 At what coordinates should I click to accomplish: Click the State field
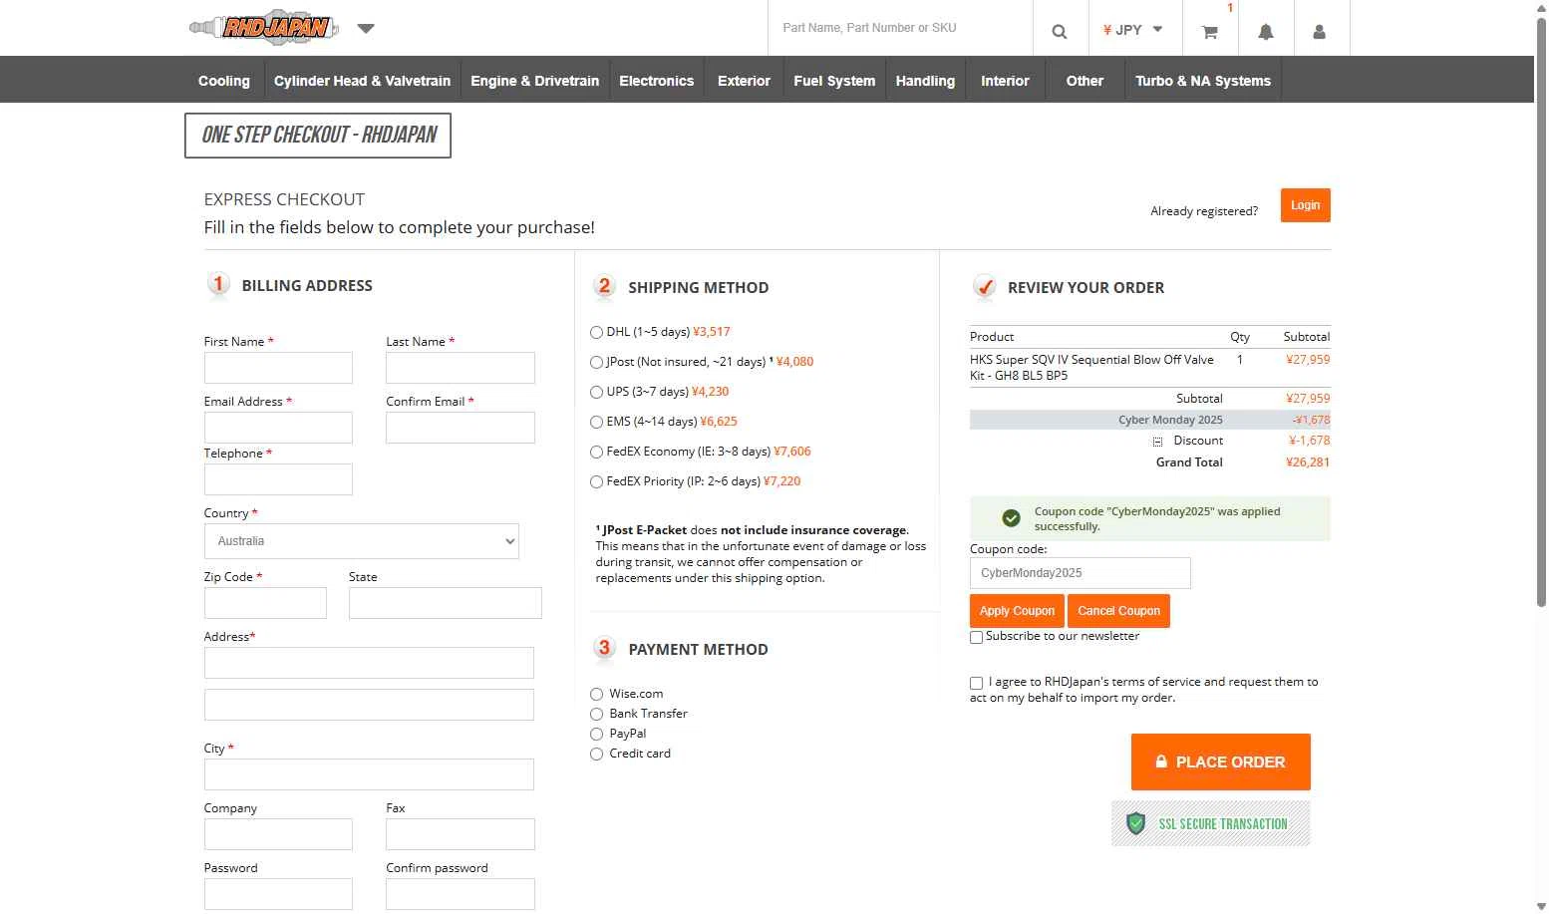pos(446,603)
